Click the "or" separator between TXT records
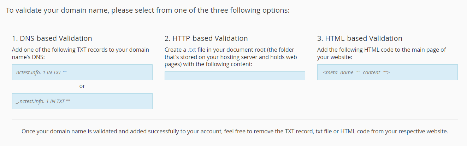Viewport: 467px width, 146px height. (82, 86)
